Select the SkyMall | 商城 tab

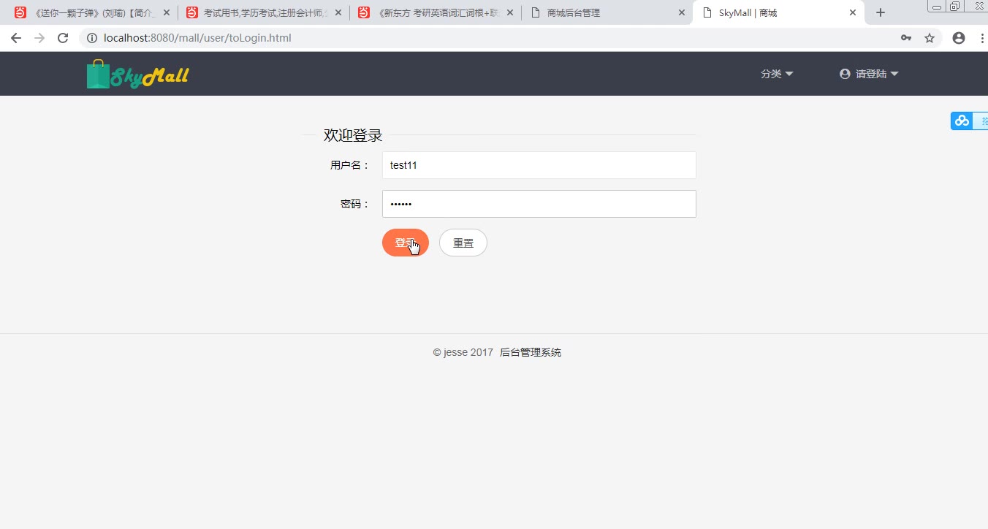click(778, 12)
